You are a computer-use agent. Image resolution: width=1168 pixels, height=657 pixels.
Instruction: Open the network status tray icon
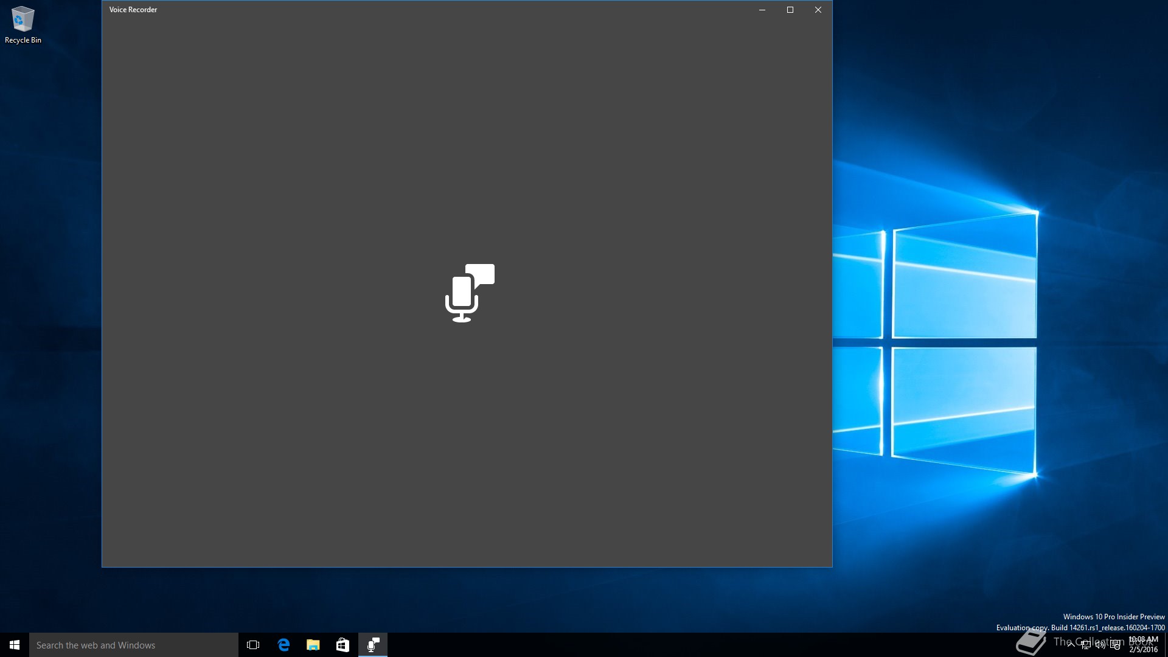tap(1086, 645)
